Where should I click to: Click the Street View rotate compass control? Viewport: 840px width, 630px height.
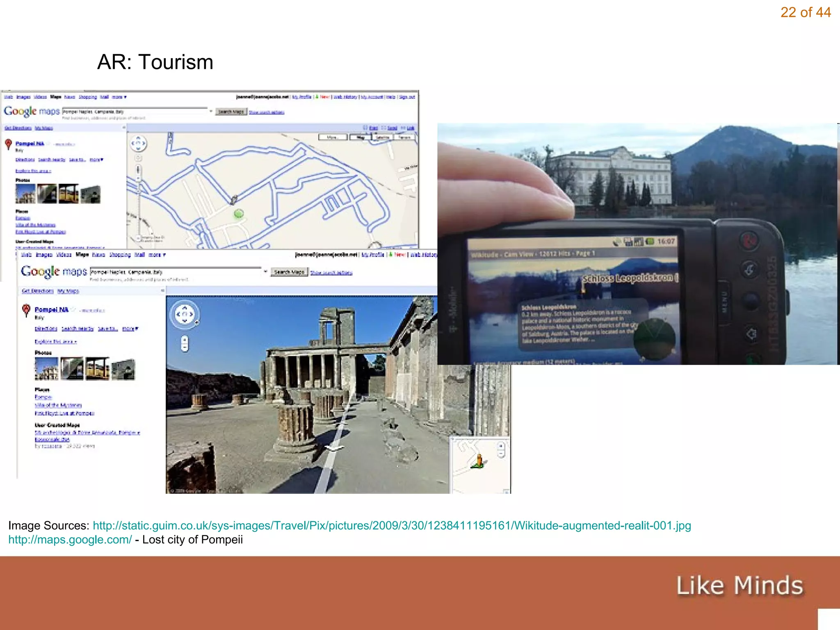tap(185, 314)
